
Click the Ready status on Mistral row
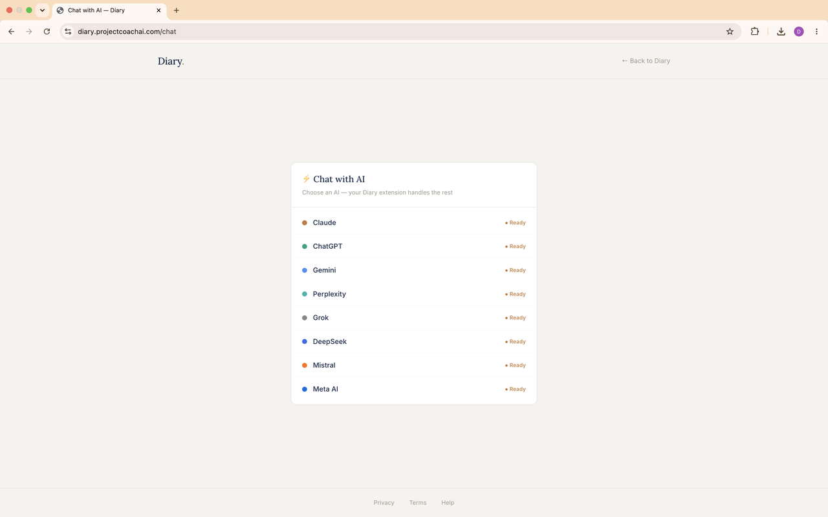click(x=516, y=365)
